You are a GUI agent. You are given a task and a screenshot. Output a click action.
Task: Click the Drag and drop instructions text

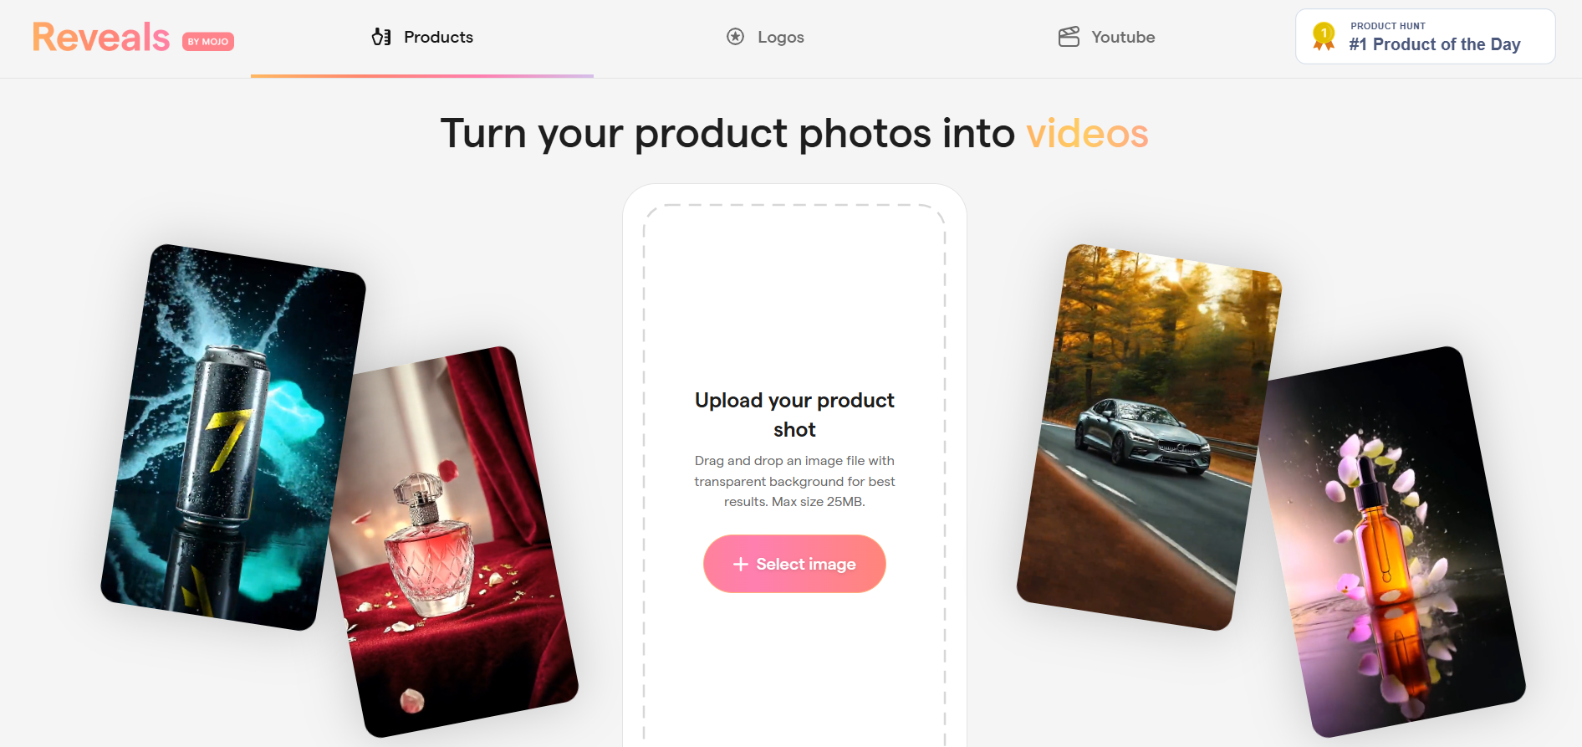794,481
